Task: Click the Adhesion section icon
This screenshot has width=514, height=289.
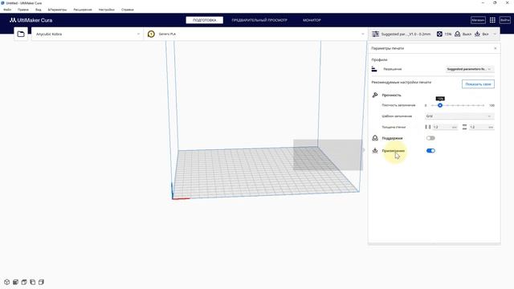Action: point(375,150)
